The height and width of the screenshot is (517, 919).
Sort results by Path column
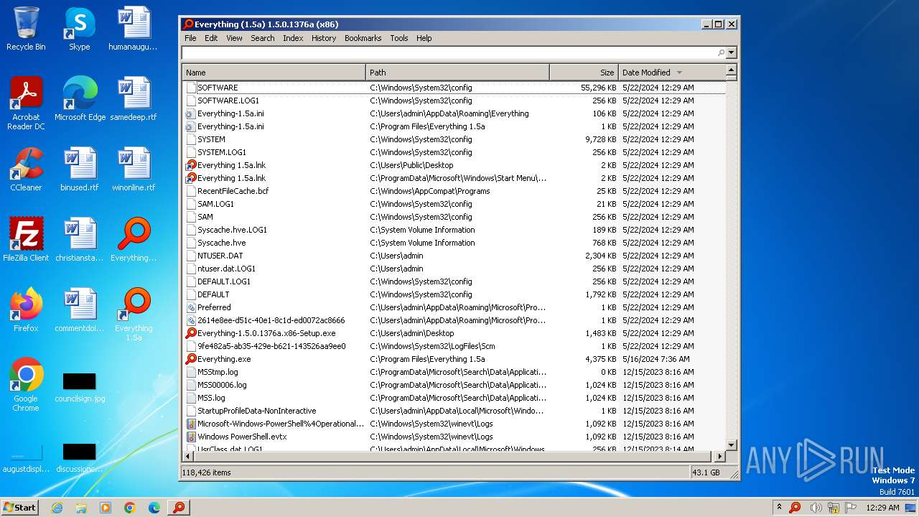(x=457, y=73)
